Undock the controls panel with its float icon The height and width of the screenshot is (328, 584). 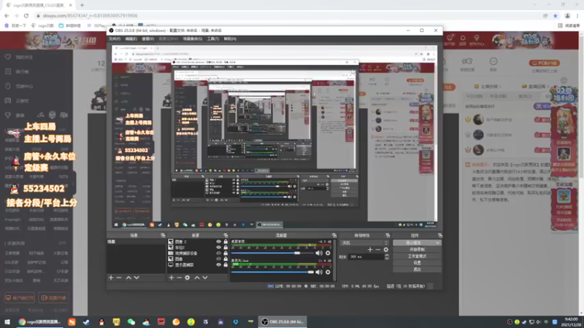pyautogui.click(x=440, y=235)
